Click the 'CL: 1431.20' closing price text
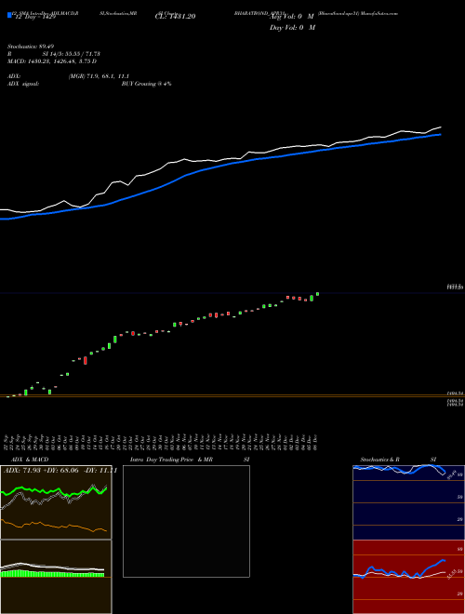Image resolution: width=465 pixels, height=614 pixels. [x=175, y=17]
